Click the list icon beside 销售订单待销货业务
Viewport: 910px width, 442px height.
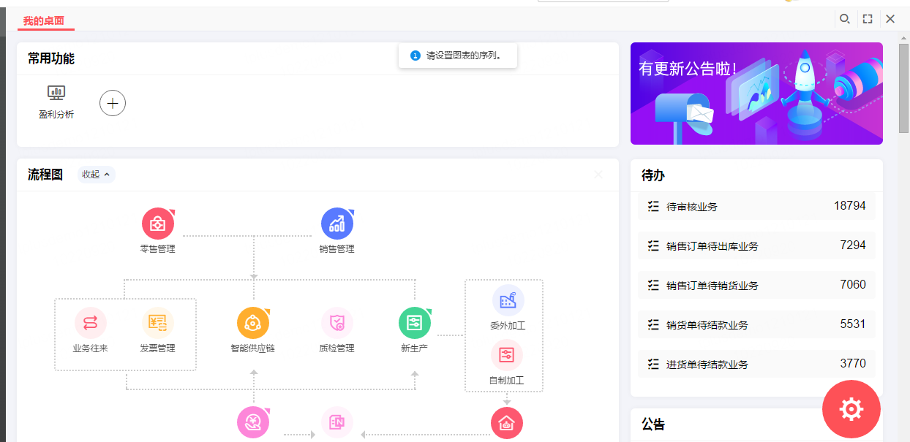(653, 286)
